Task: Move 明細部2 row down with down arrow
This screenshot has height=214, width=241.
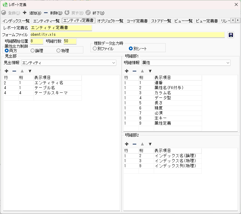Action: pyautogui.click(x=150, y=144)
